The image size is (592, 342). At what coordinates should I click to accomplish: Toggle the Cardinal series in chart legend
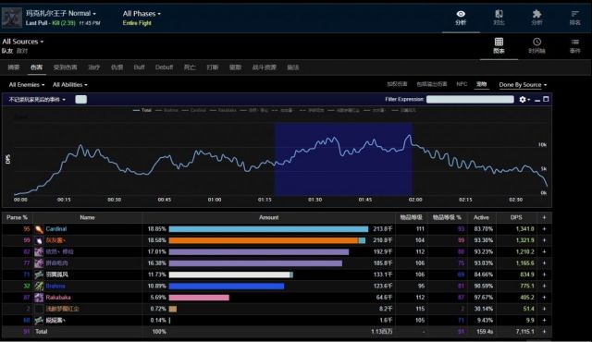(x=193, y=111)
